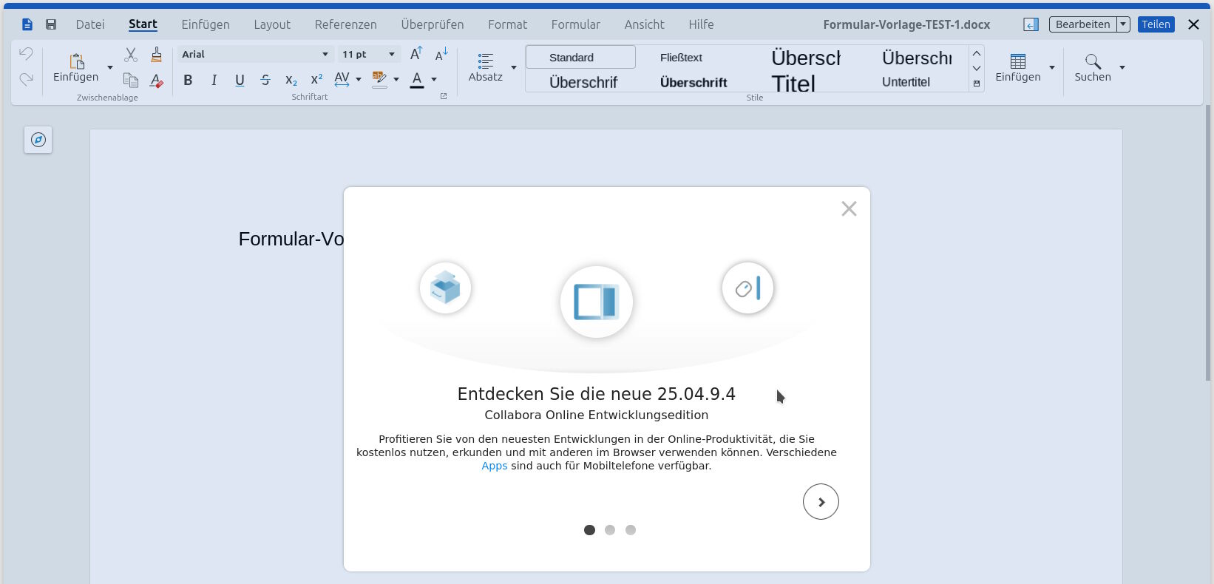Open the font color dropdown arrow

(x=434, y=80)
